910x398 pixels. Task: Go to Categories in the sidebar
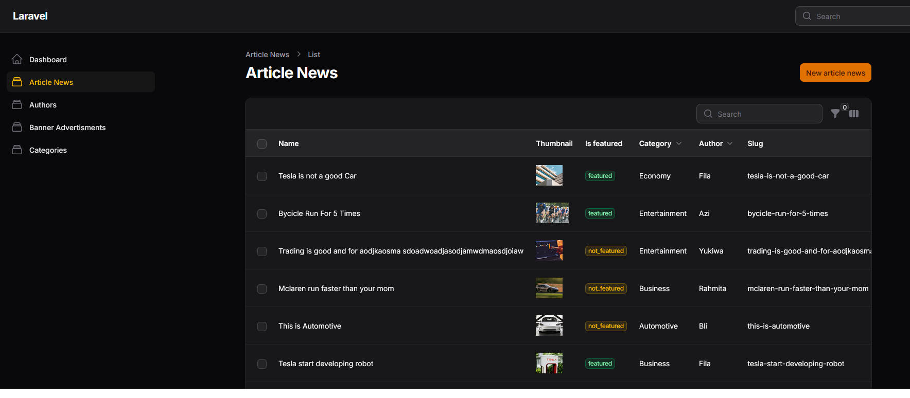click(48, 150)
